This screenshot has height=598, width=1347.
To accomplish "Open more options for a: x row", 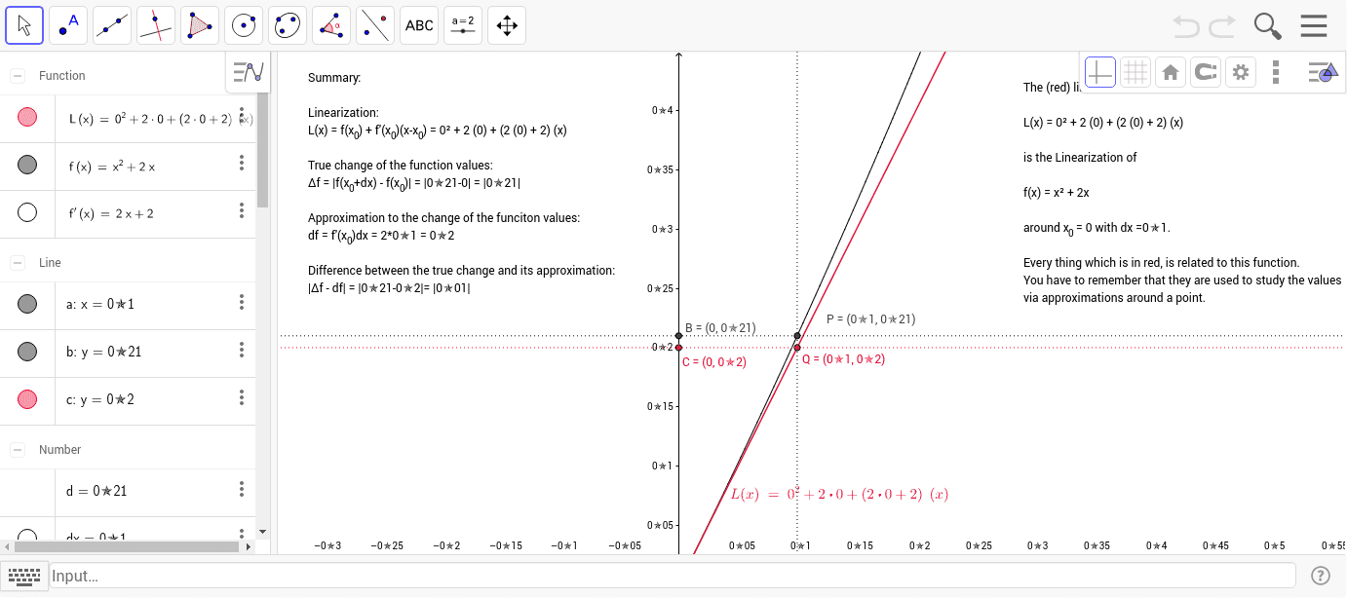I will point(242,302).
